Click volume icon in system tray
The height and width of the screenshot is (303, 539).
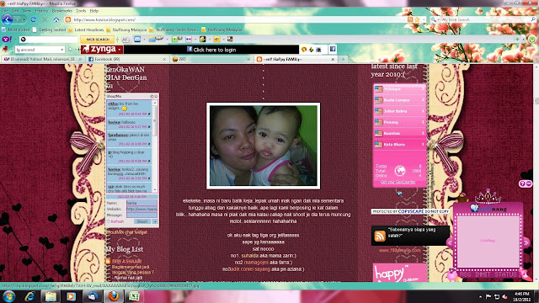(504, 296)
